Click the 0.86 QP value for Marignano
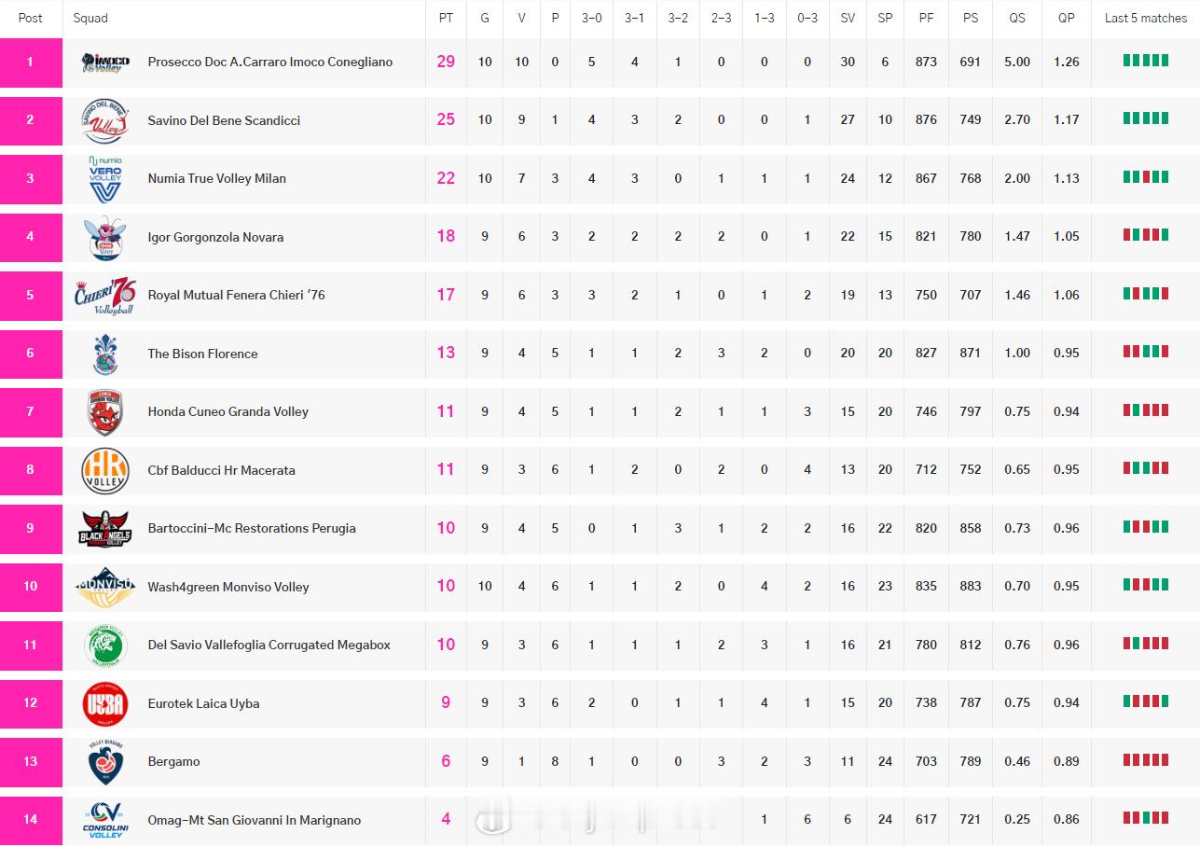The image size is (1200, 847). point(1067,820)
